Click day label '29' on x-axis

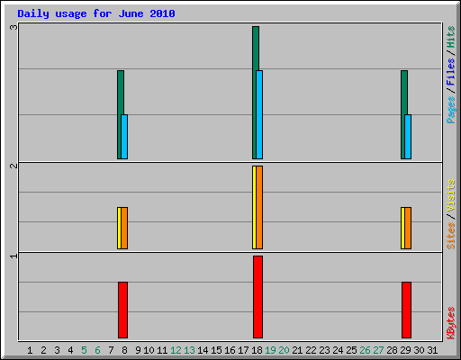click(405, 350)
